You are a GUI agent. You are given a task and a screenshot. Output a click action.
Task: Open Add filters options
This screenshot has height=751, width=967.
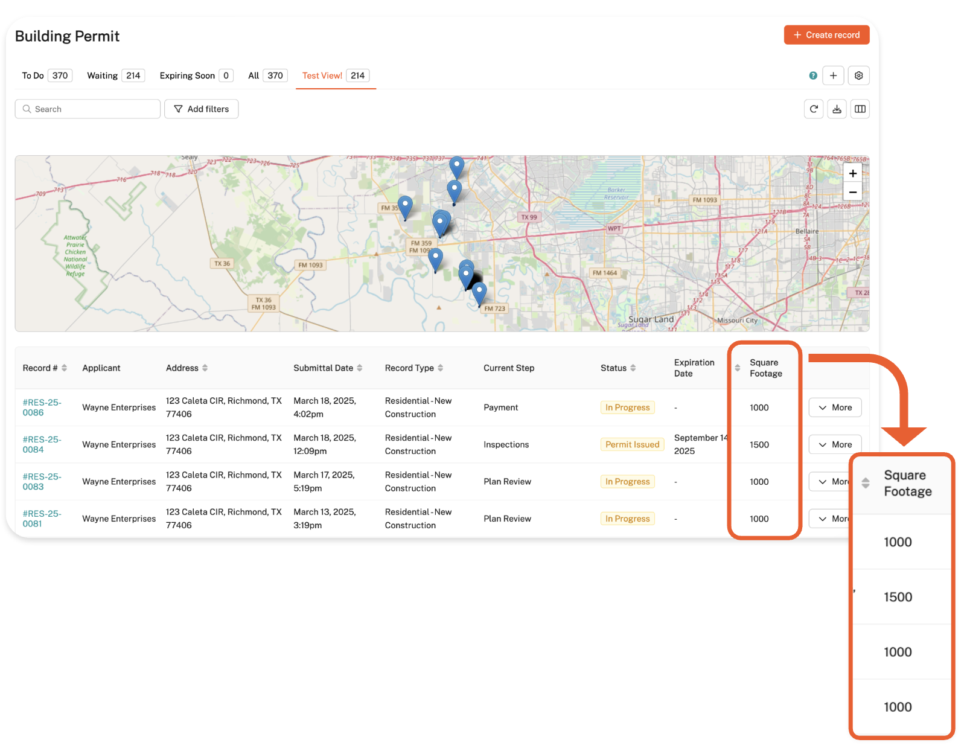[201, 109]
